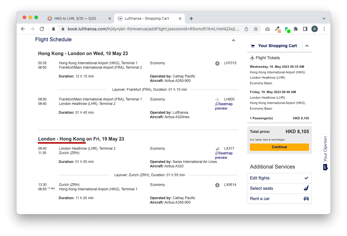
Task: Collapse Your Shopping Cart panel
Action: (307, 46)
